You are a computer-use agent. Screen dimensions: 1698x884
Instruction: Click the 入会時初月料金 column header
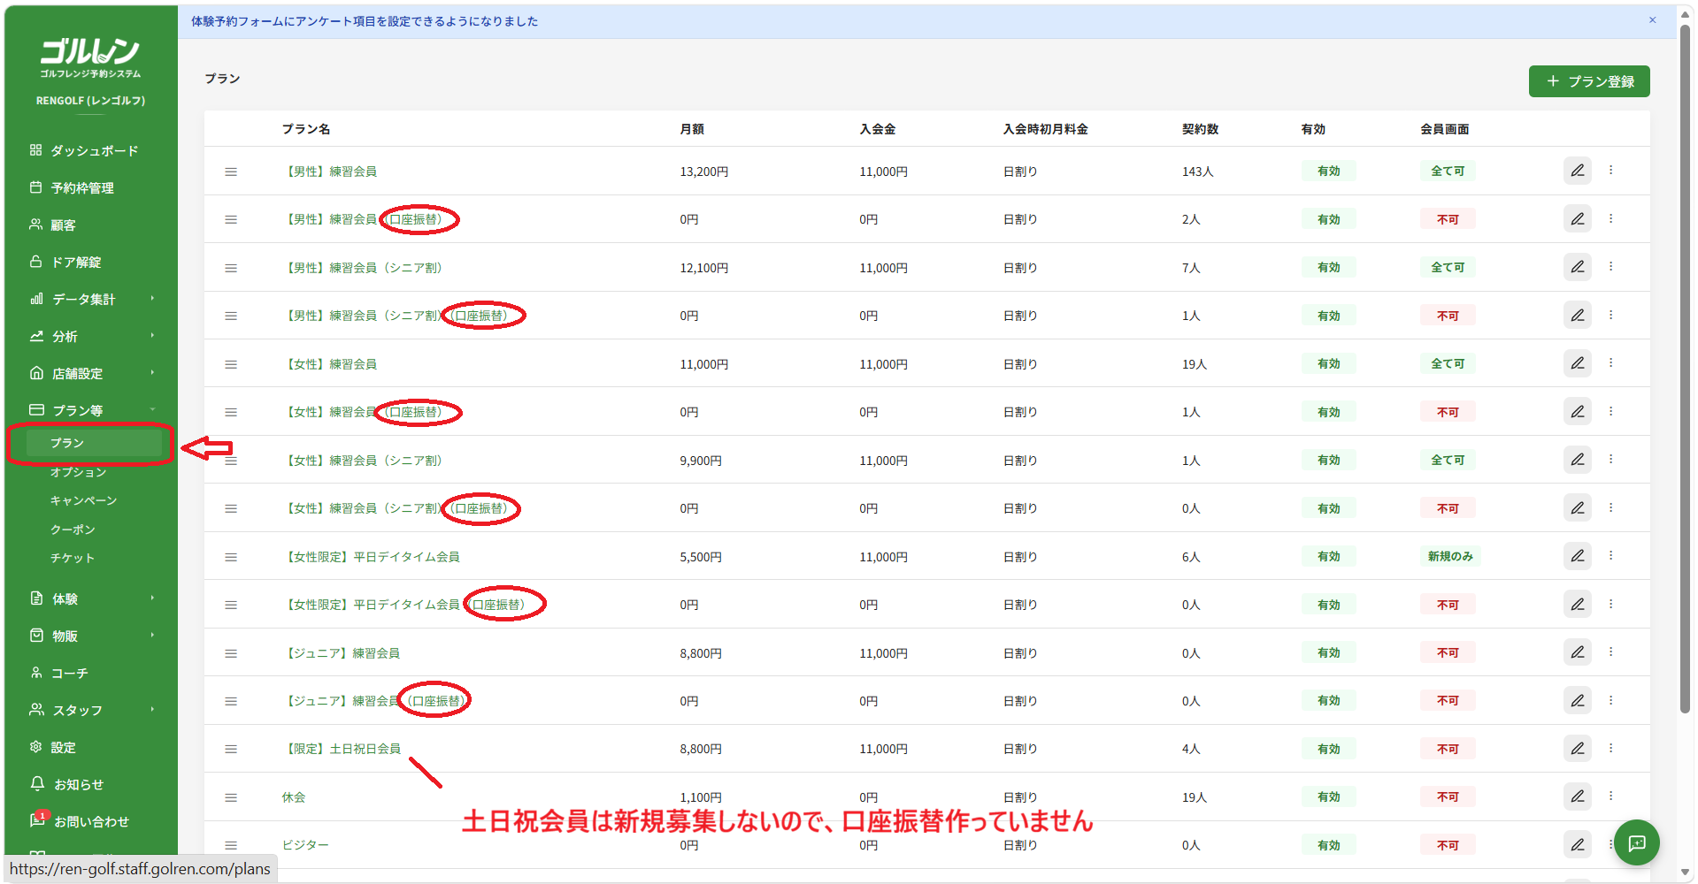[x=1045, y=129]
